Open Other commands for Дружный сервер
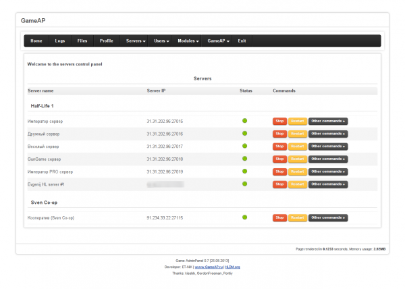 328,134
